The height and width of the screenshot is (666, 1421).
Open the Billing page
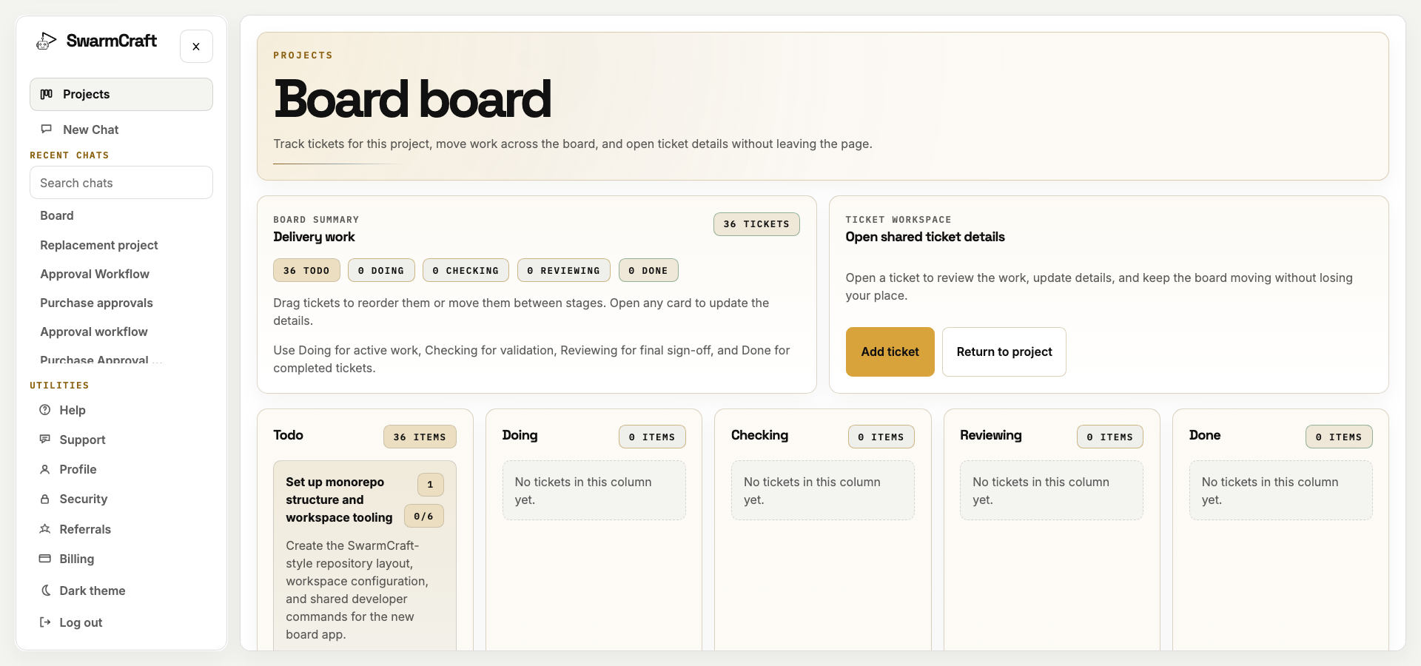[121, 559]
